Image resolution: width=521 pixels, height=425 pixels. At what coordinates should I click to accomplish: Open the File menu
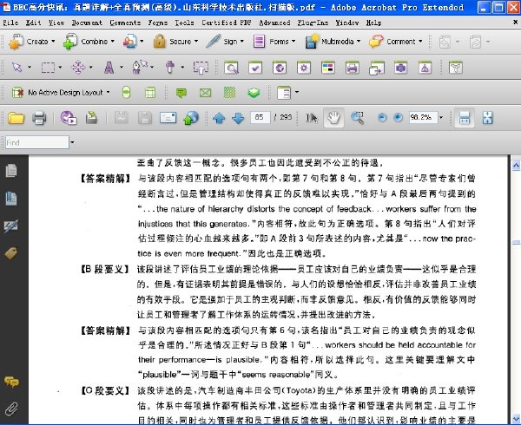10,23
